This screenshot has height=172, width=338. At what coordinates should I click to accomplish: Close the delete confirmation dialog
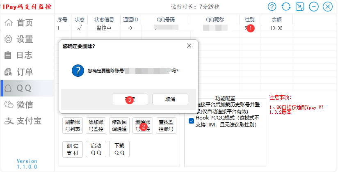[x=189, y=46]
